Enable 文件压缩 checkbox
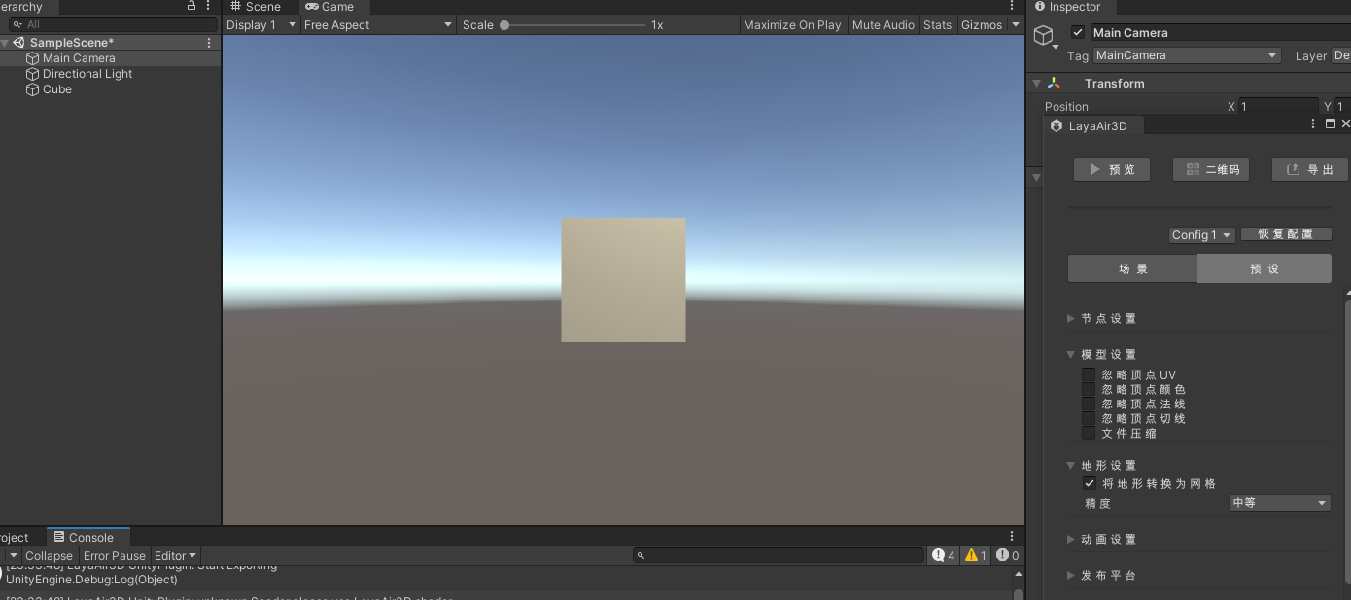The height and width of the screenshot is (600, 1351). pos(1089,433)
